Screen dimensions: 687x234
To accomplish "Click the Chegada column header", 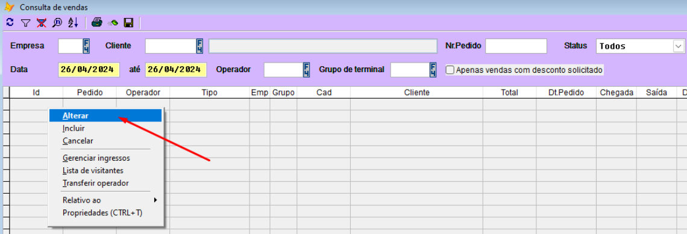I will 616,92.
